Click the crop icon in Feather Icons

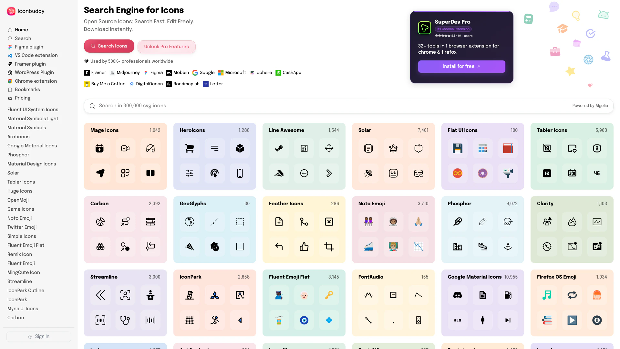(x=329, y=247)
